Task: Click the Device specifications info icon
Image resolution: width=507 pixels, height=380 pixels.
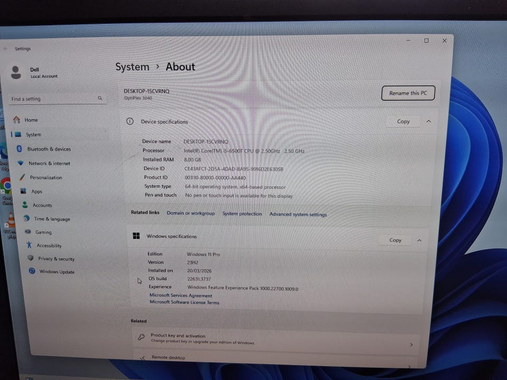Action: (x=130, y=121)
